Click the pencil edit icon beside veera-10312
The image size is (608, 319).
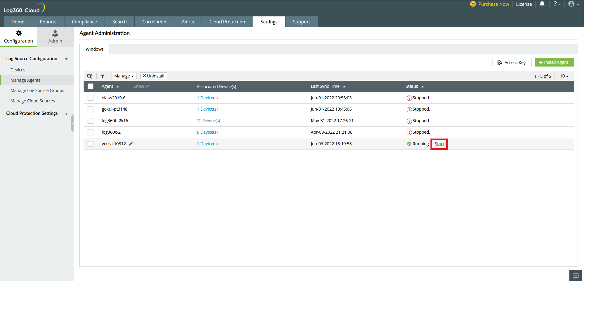tap(131, 144)
